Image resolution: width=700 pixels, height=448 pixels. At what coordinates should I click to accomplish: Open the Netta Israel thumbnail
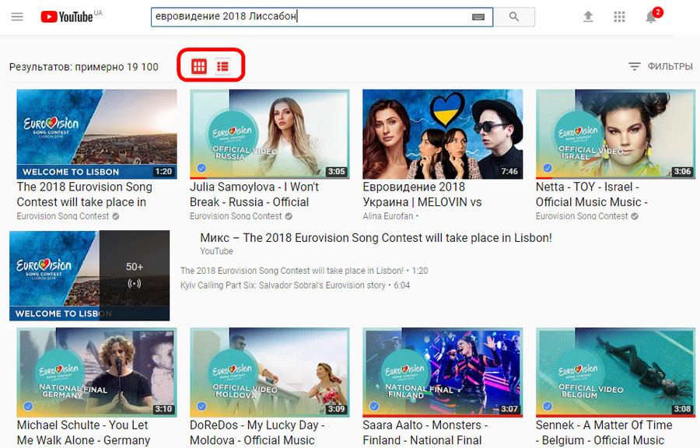coord(616,135)
